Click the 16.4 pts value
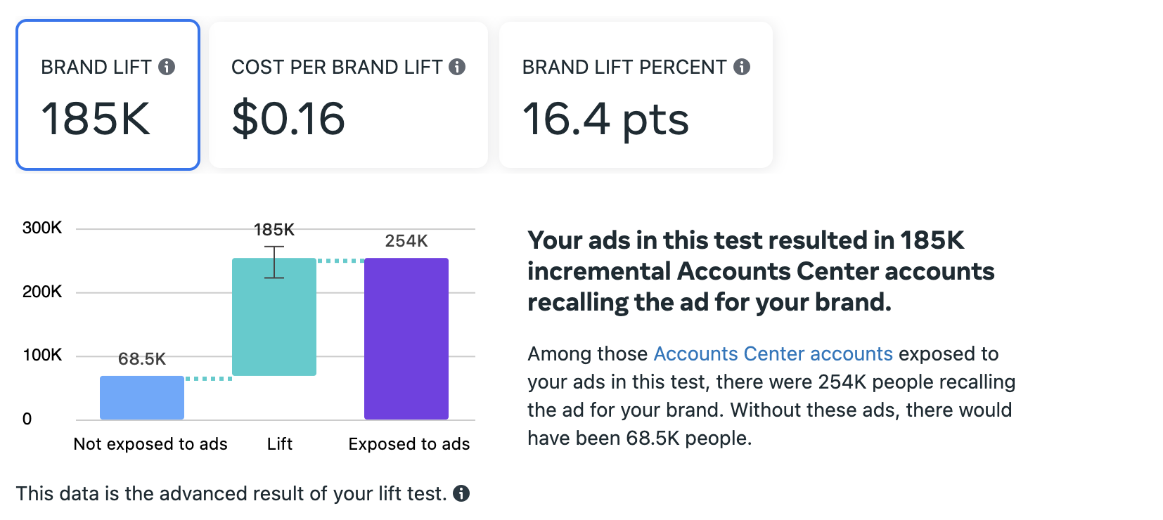Image resolution: width=1163 pixels, height=520 pixels. click(605, 119)
